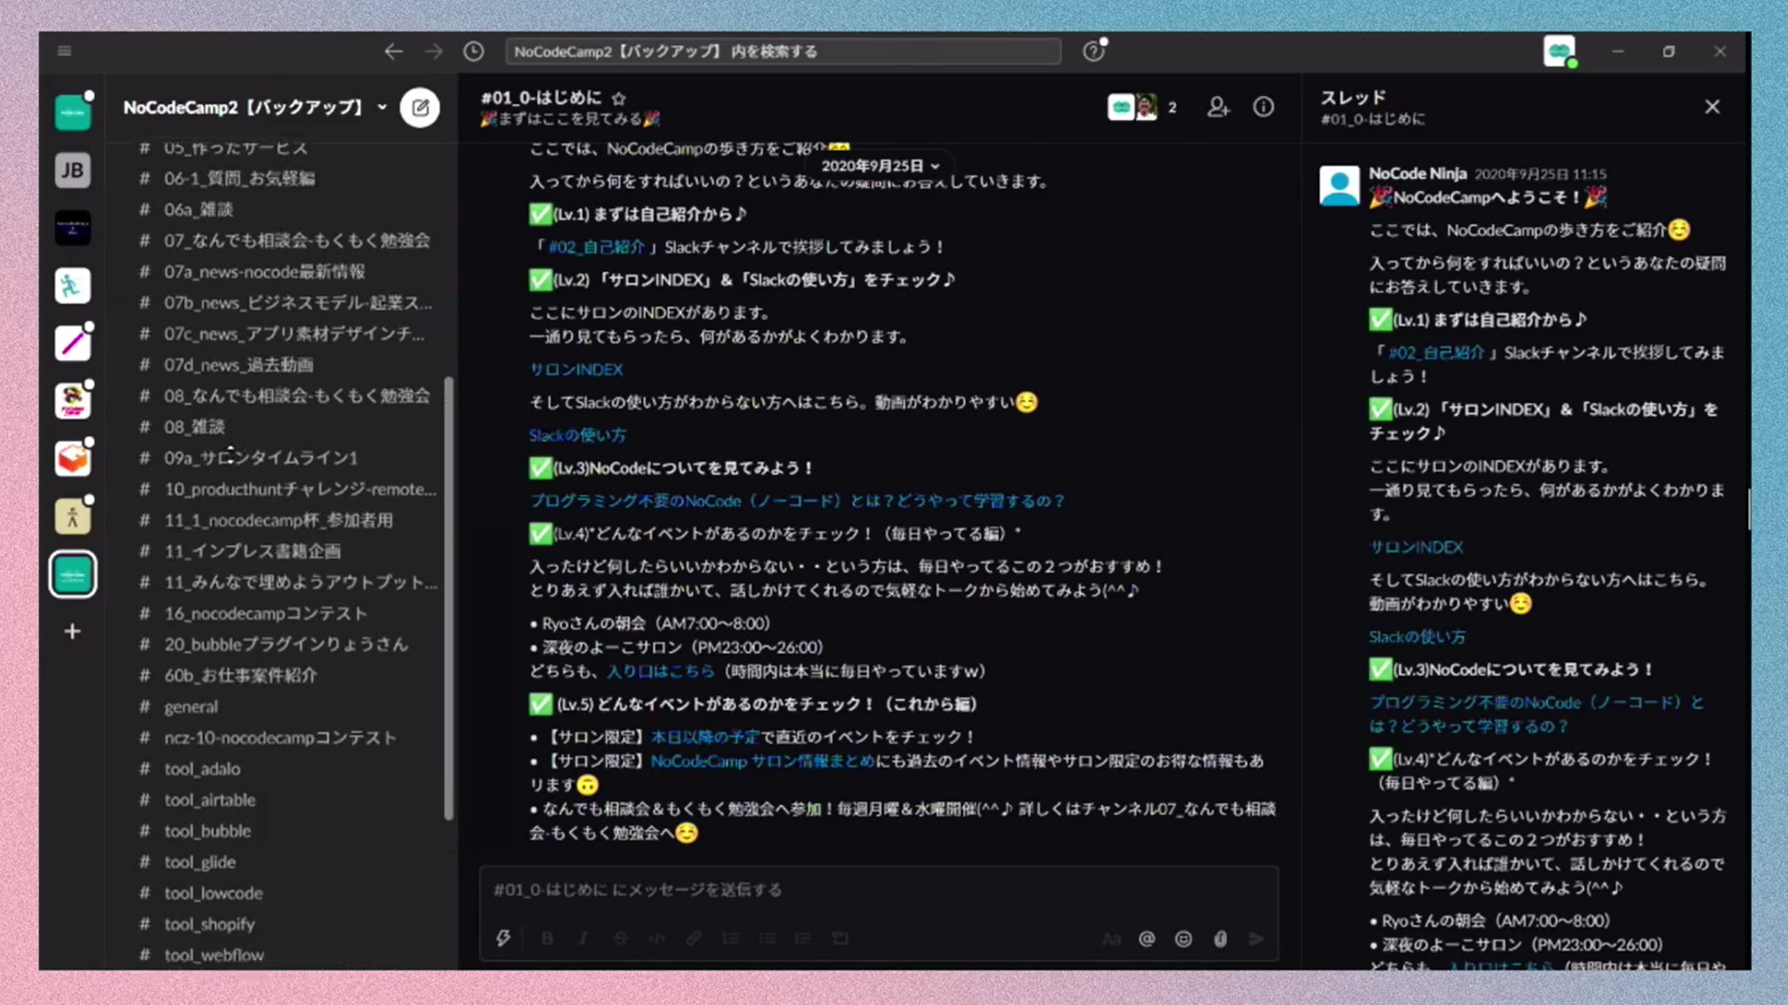
Task: Send message with paper plane icon
Action: pyautogui.click(x=1257, y=939)
